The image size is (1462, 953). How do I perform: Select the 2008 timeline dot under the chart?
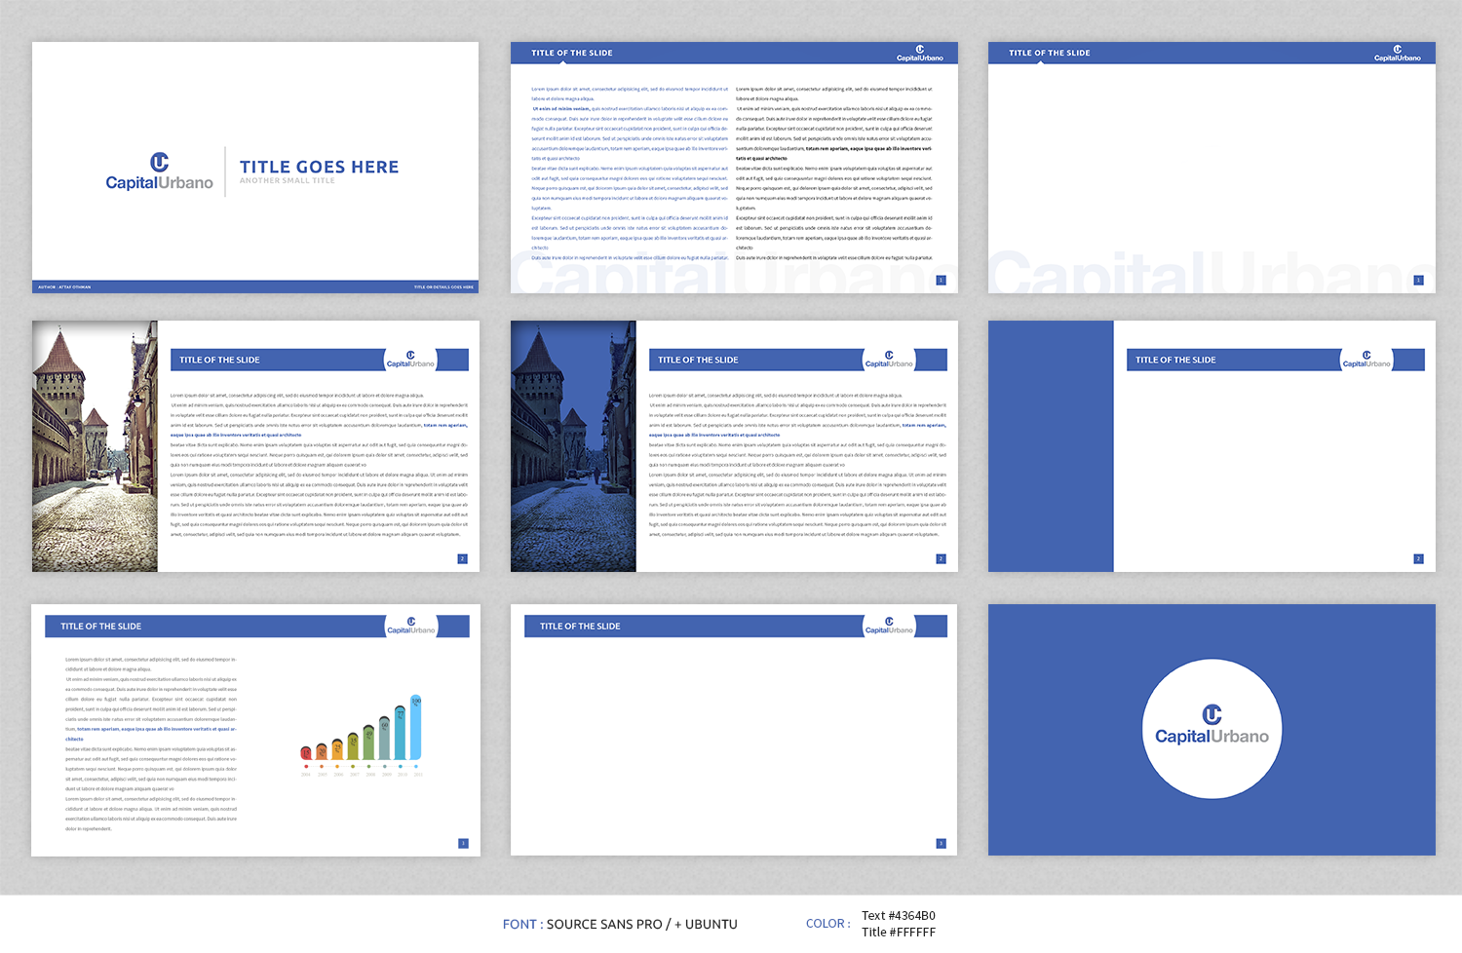tap(368, 766)
